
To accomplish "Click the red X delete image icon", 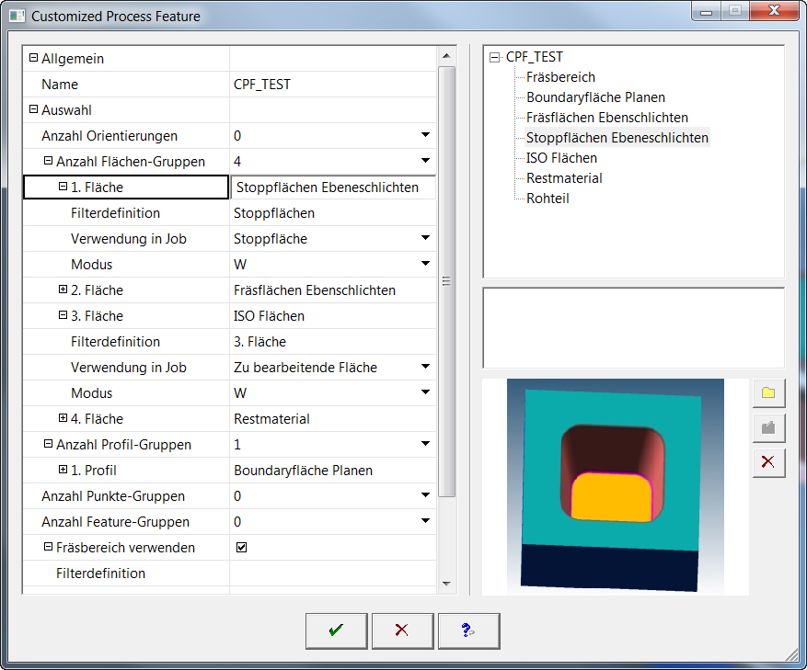I will pyautogui.click(x=768, y=461).
